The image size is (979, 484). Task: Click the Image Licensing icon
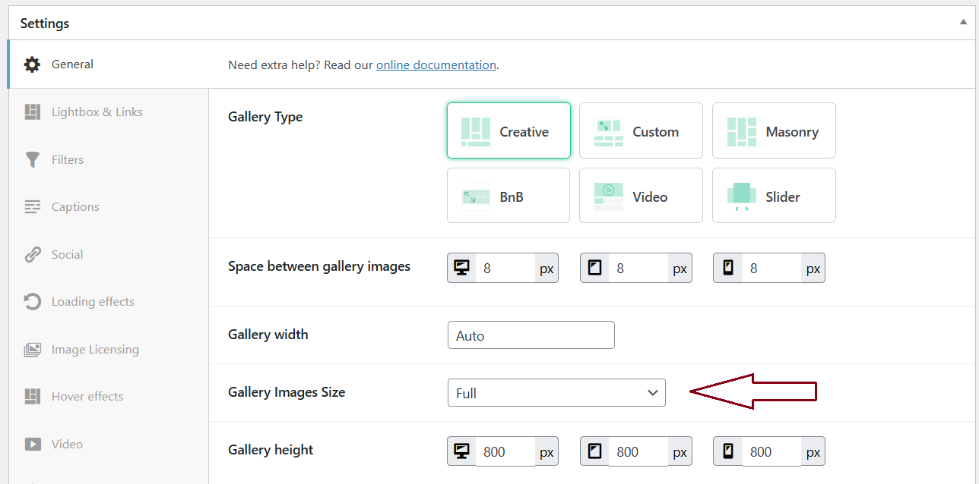coord(32,350)
